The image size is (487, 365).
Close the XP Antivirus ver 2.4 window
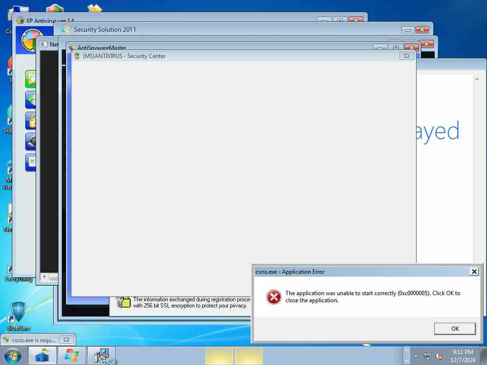click(x=356, y=19)
